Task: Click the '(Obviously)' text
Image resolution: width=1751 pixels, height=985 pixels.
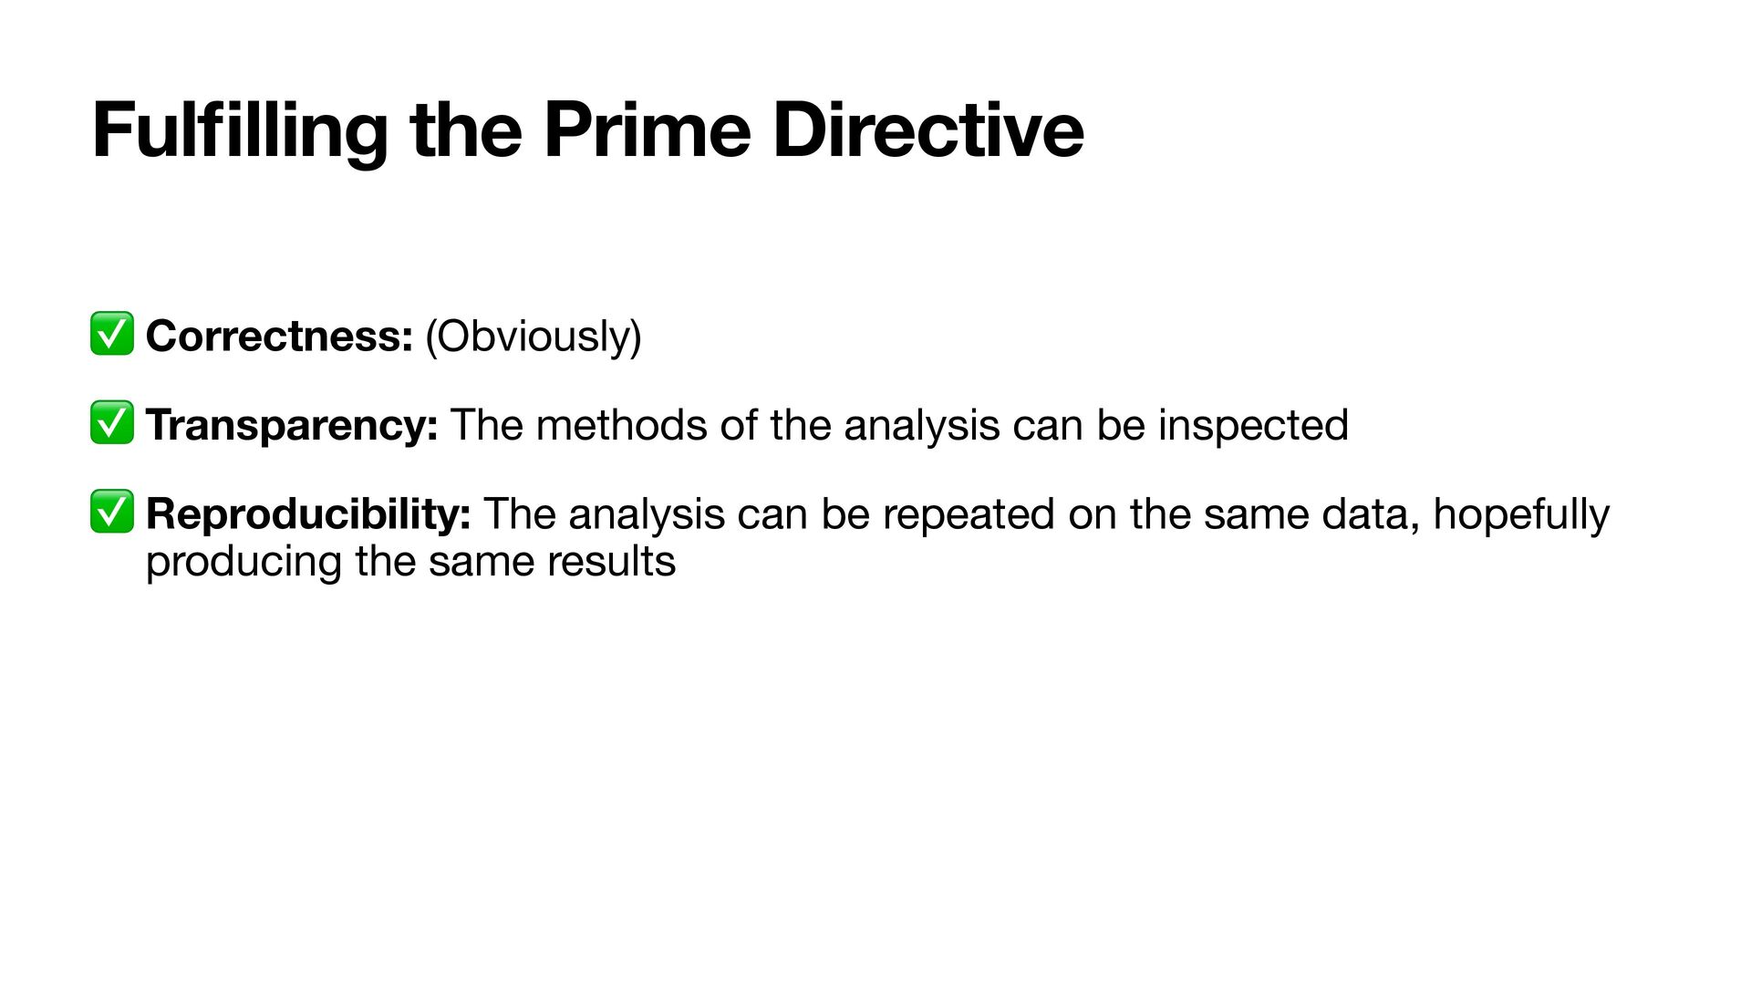Action: coord(534,336)
